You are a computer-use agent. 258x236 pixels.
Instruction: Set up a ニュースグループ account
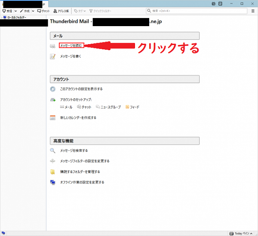[x=108, y=107]
